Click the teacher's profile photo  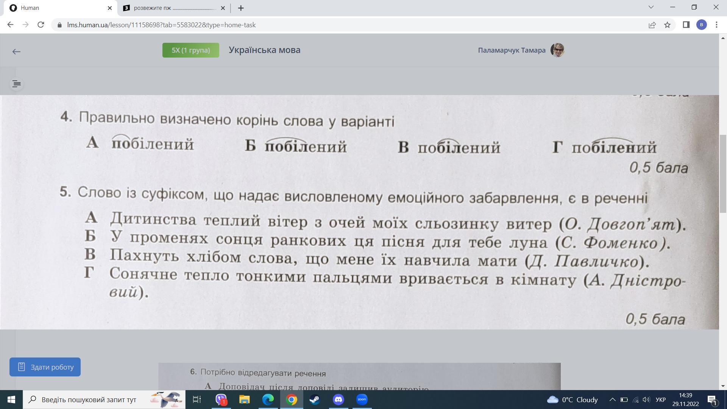click(x=557, y=50)
